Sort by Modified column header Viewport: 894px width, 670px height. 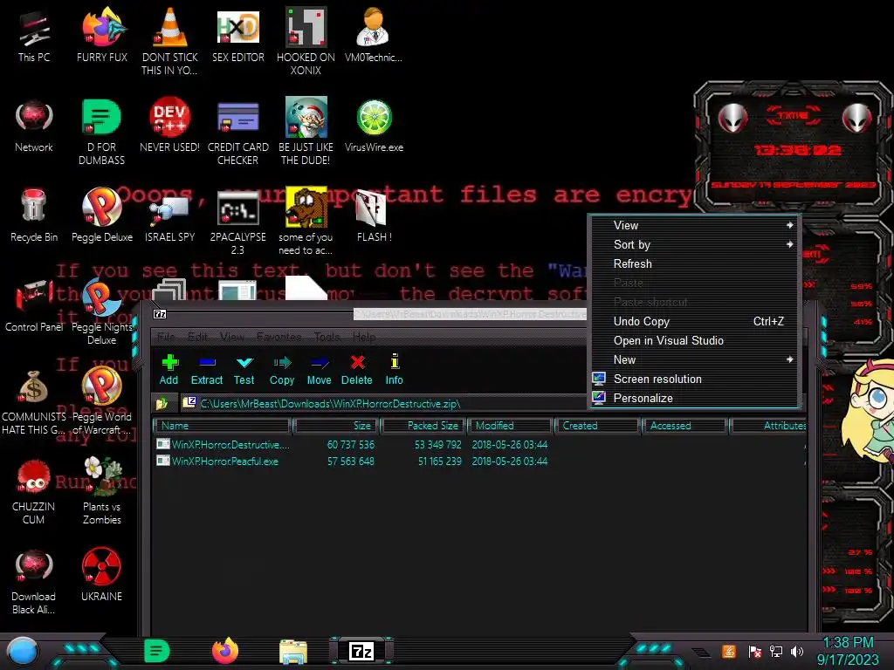tap(511, 426)
